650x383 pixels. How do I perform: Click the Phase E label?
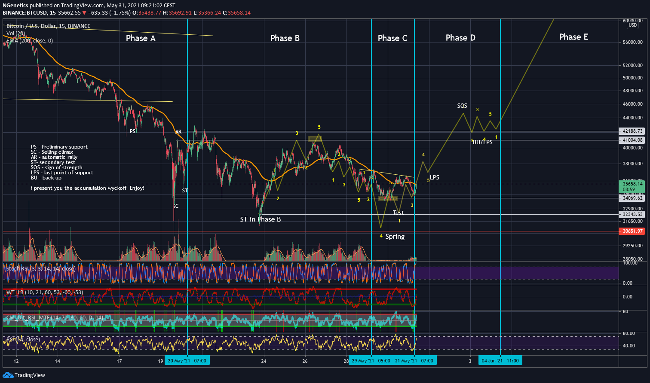tap(574, 37)
